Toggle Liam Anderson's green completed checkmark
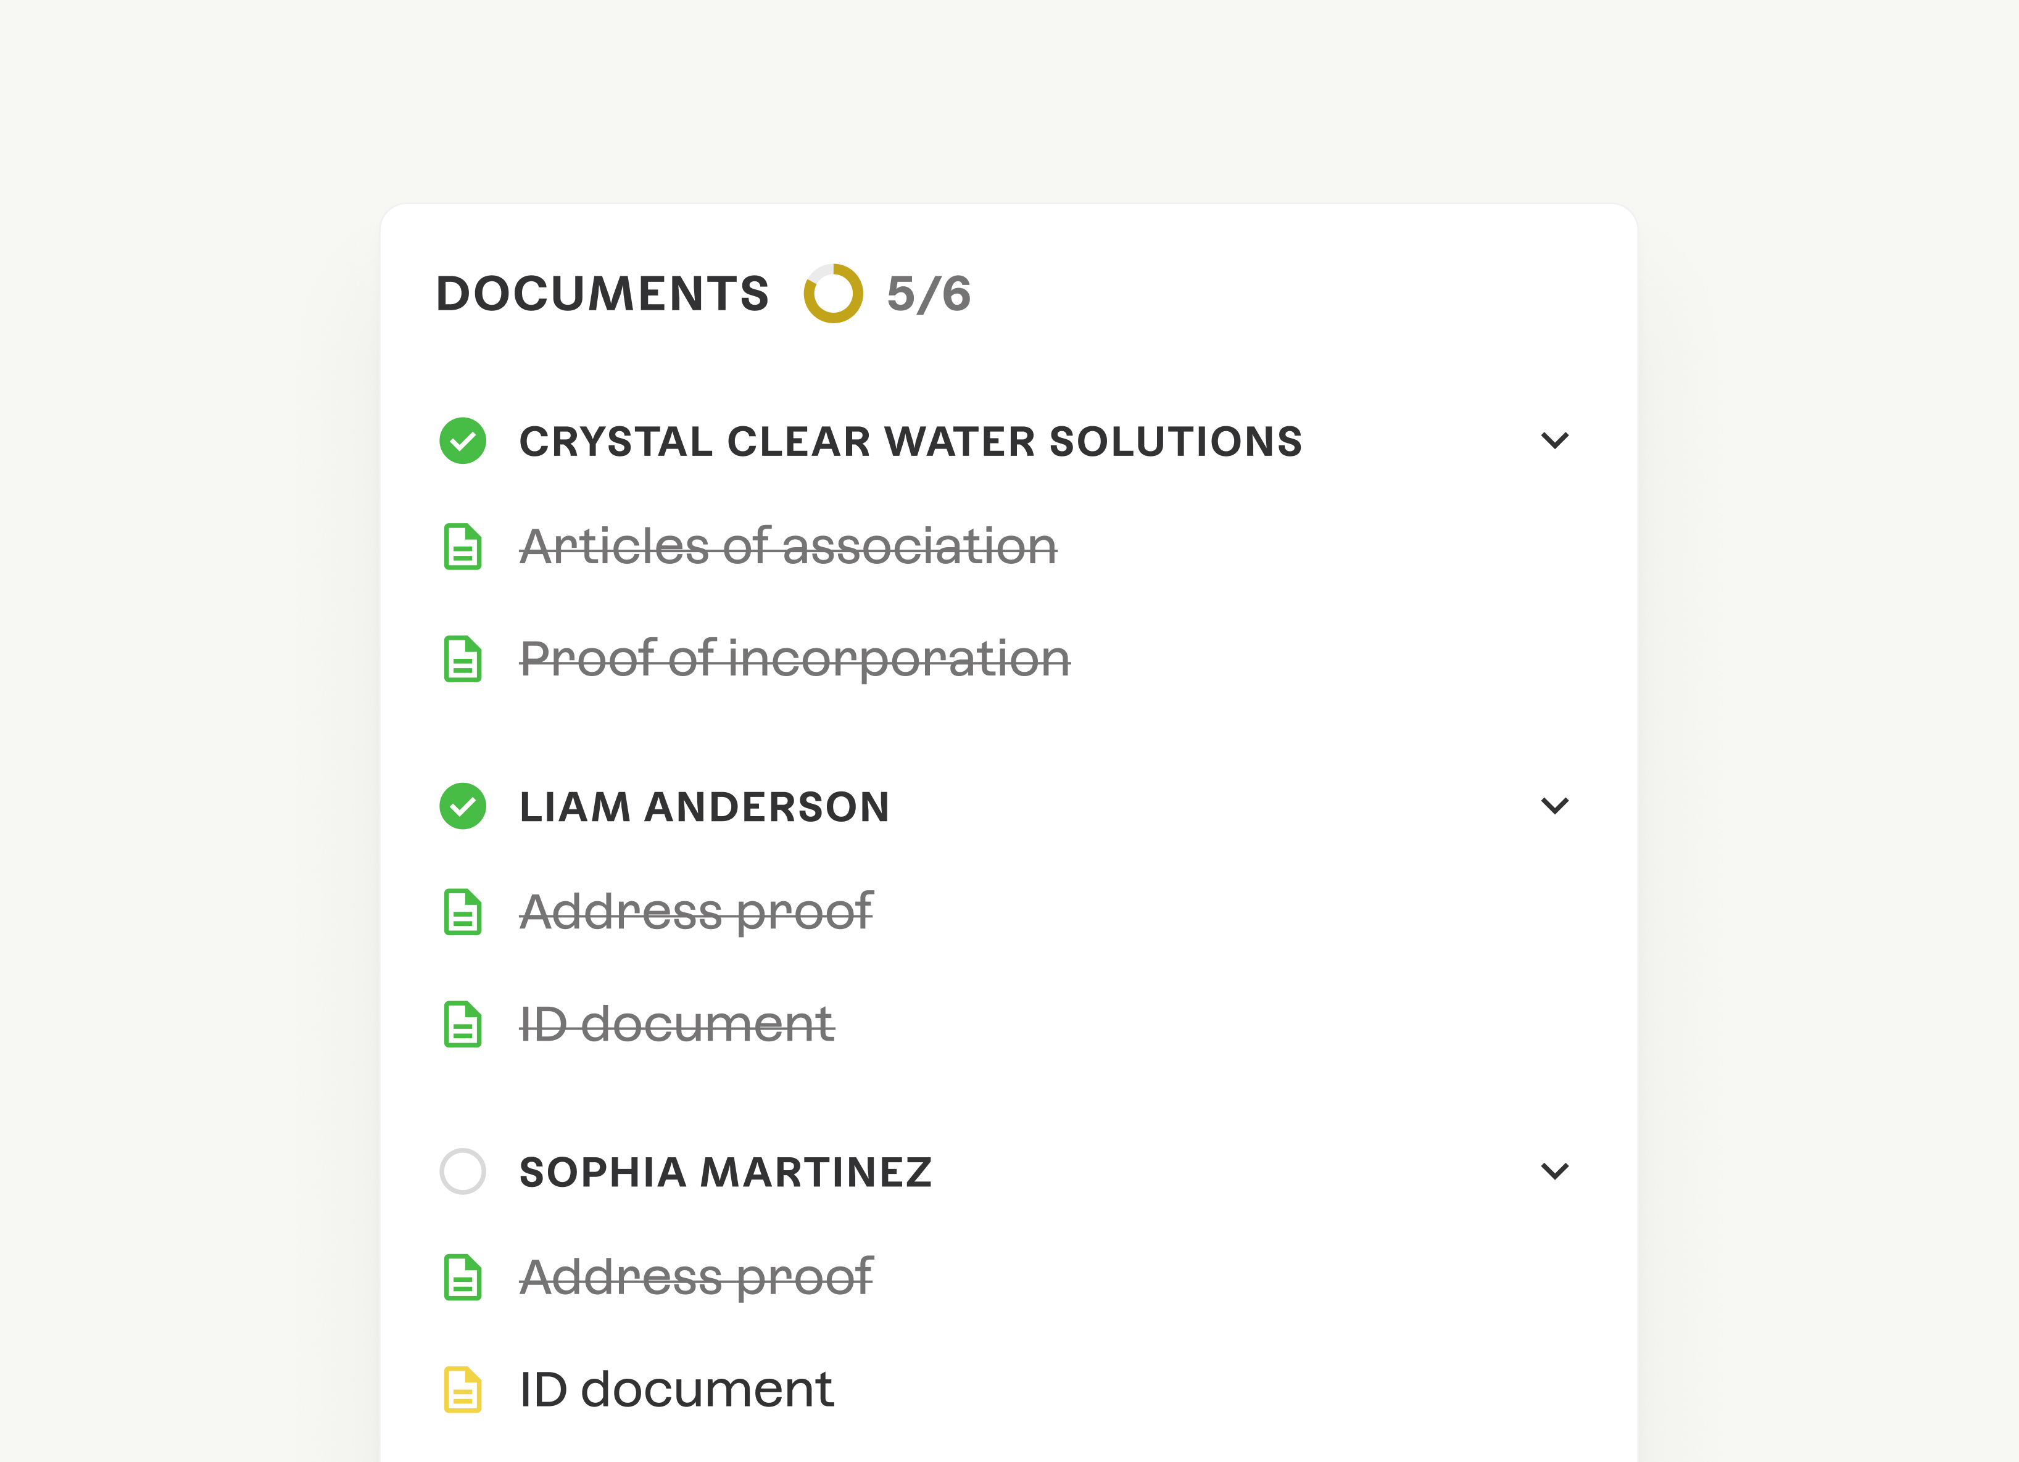 [x=463, y=806]
